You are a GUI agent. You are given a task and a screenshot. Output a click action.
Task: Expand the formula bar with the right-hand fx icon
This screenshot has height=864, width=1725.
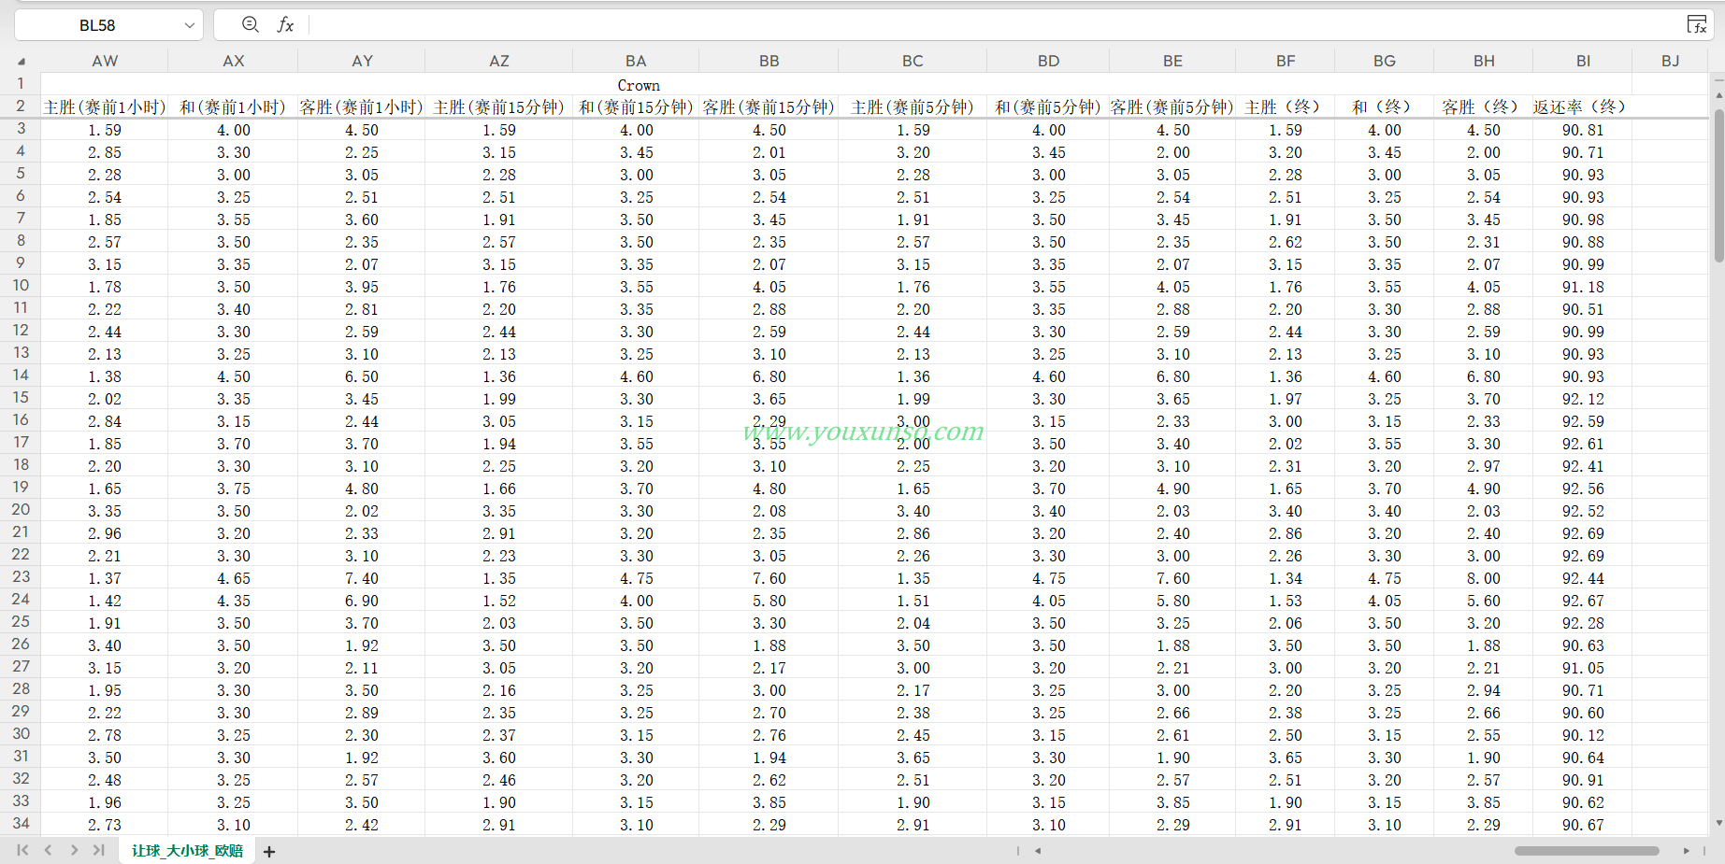coord(1697,25)
